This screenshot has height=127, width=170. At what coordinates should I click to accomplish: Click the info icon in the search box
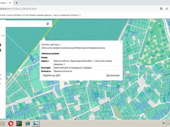47,24
